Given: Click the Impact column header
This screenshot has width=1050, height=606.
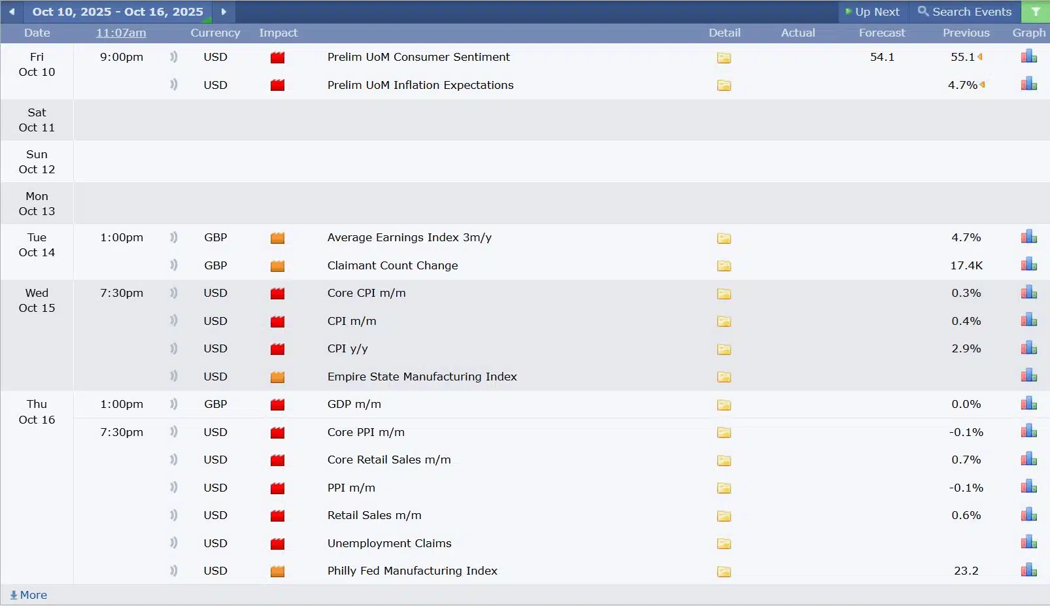Looking at the screenshot, I should [278, 33].
